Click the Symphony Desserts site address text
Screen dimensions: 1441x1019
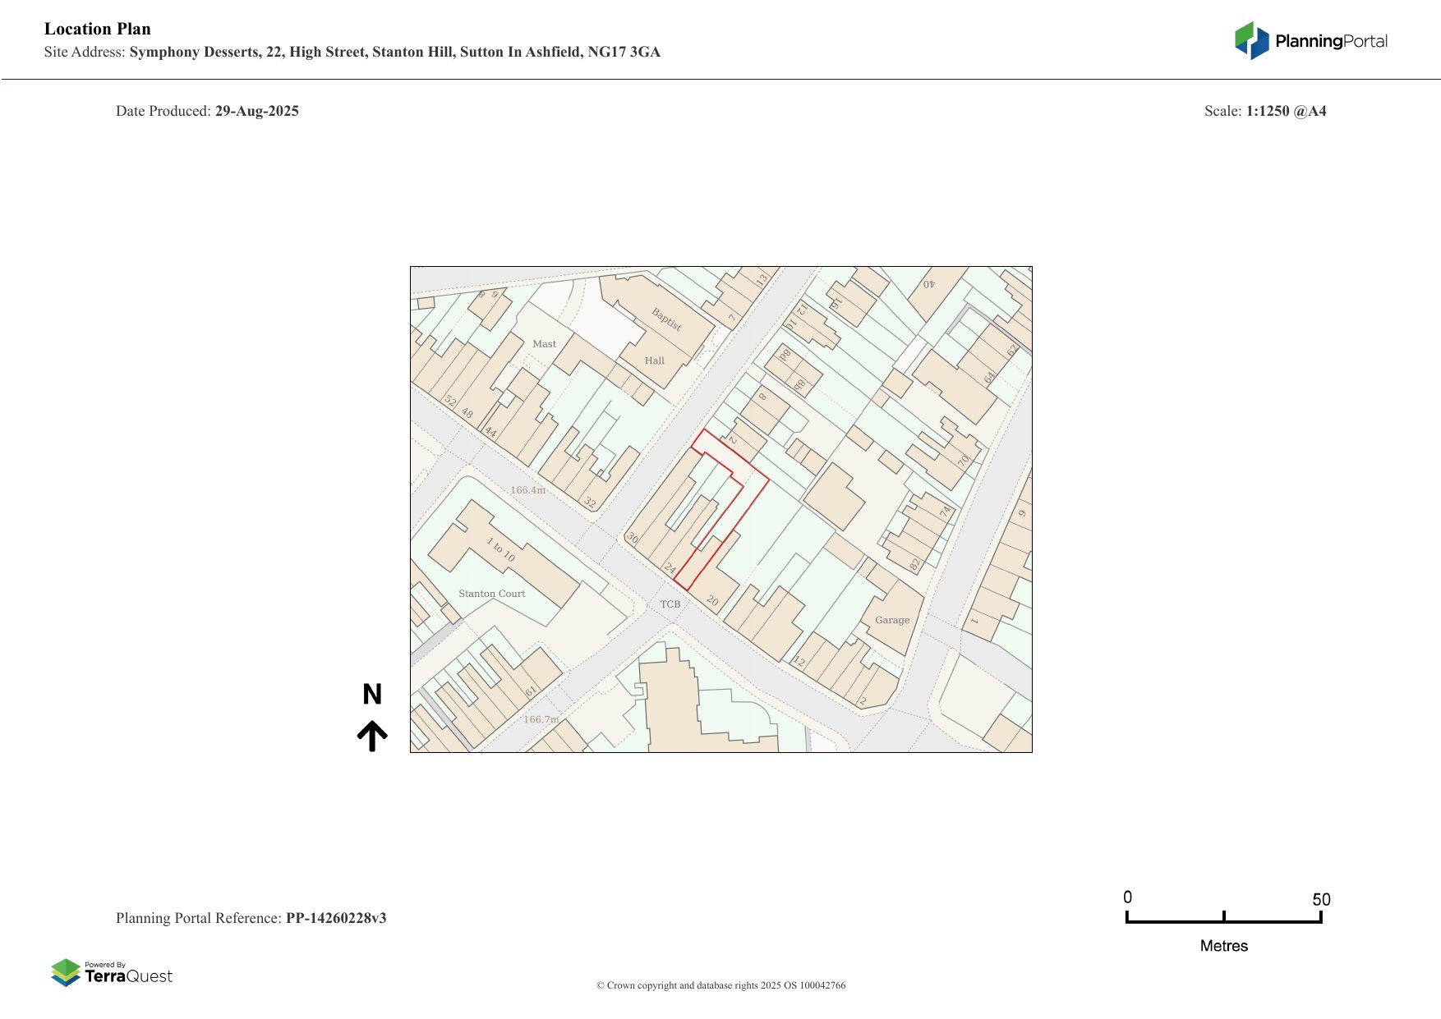tap(394, 52)
